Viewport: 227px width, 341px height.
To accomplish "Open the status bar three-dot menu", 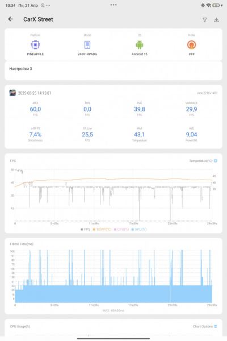I will click(x=113, y=5).
